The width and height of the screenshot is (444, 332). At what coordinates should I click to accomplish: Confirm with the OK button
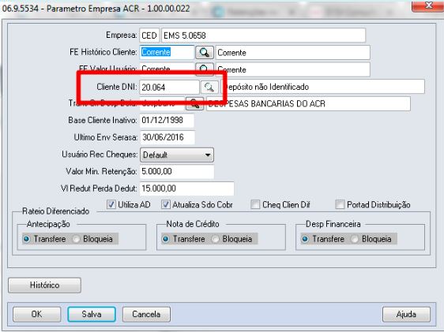click(37, 314)
